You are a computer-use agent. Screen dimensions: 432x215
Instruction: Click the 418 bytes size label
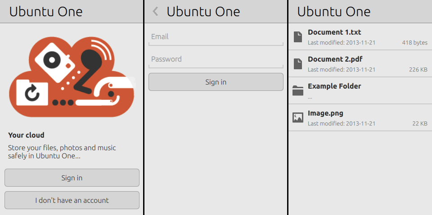pos(414,43)
